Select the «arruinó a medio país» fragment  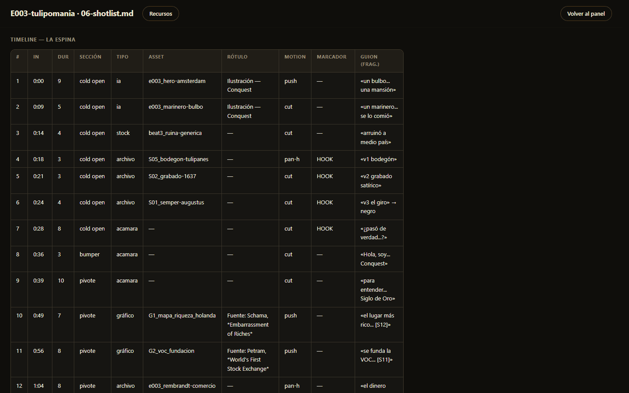tap(376, 138)
